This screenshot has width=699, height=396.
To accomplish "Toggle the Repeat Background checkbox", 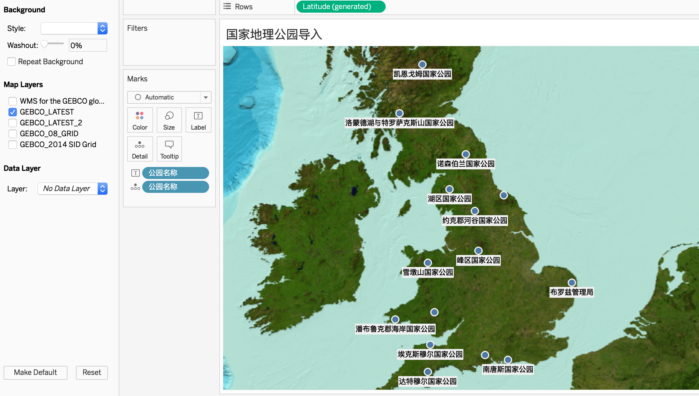I will (x=11, y=62).
